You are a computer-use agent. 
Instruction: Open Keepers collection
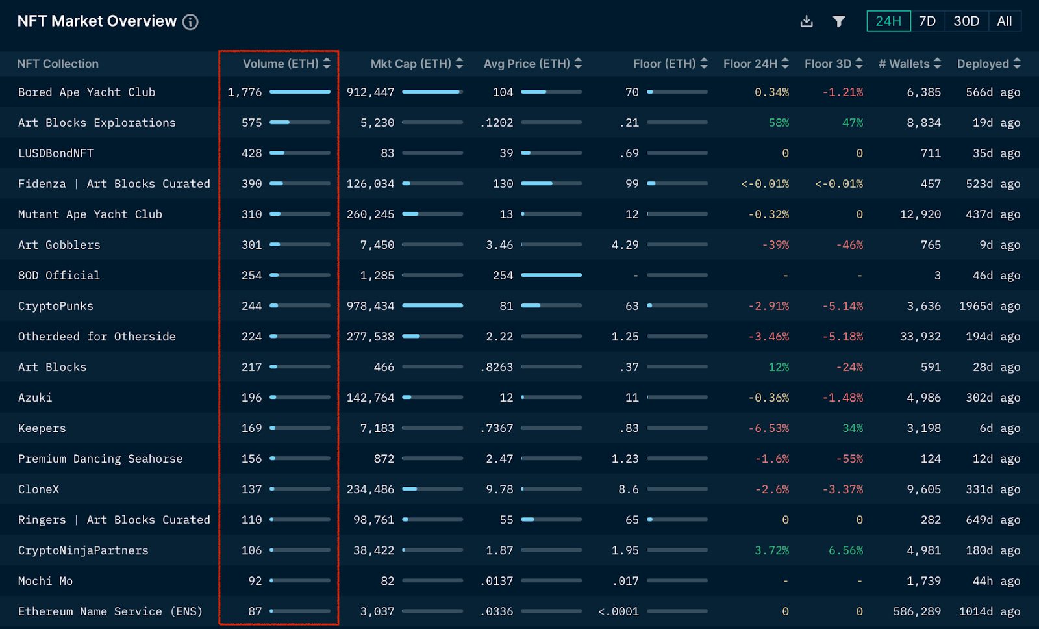[42, 428]
